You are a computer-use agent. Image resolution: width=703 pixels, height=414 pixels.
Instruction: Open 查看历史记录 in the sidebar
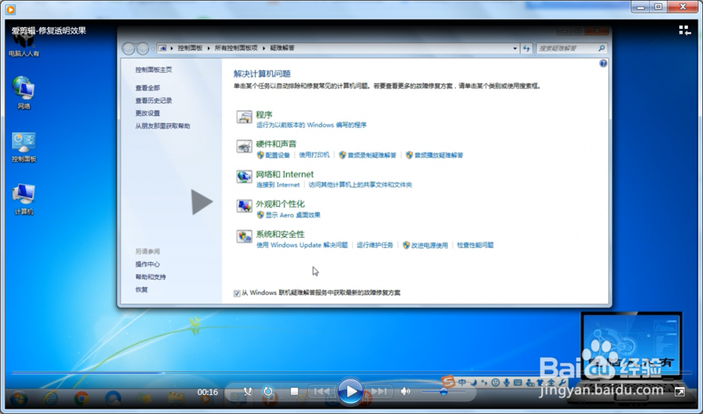point(154,101)
